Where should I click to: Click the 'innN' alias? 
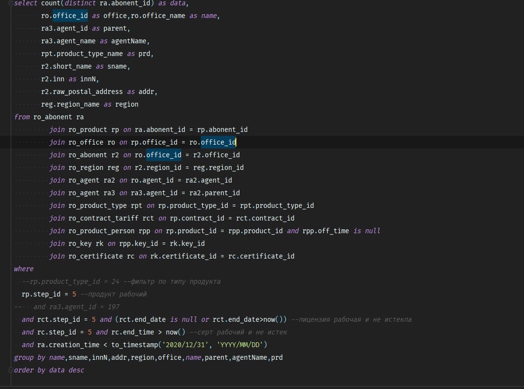coord(88,79)
